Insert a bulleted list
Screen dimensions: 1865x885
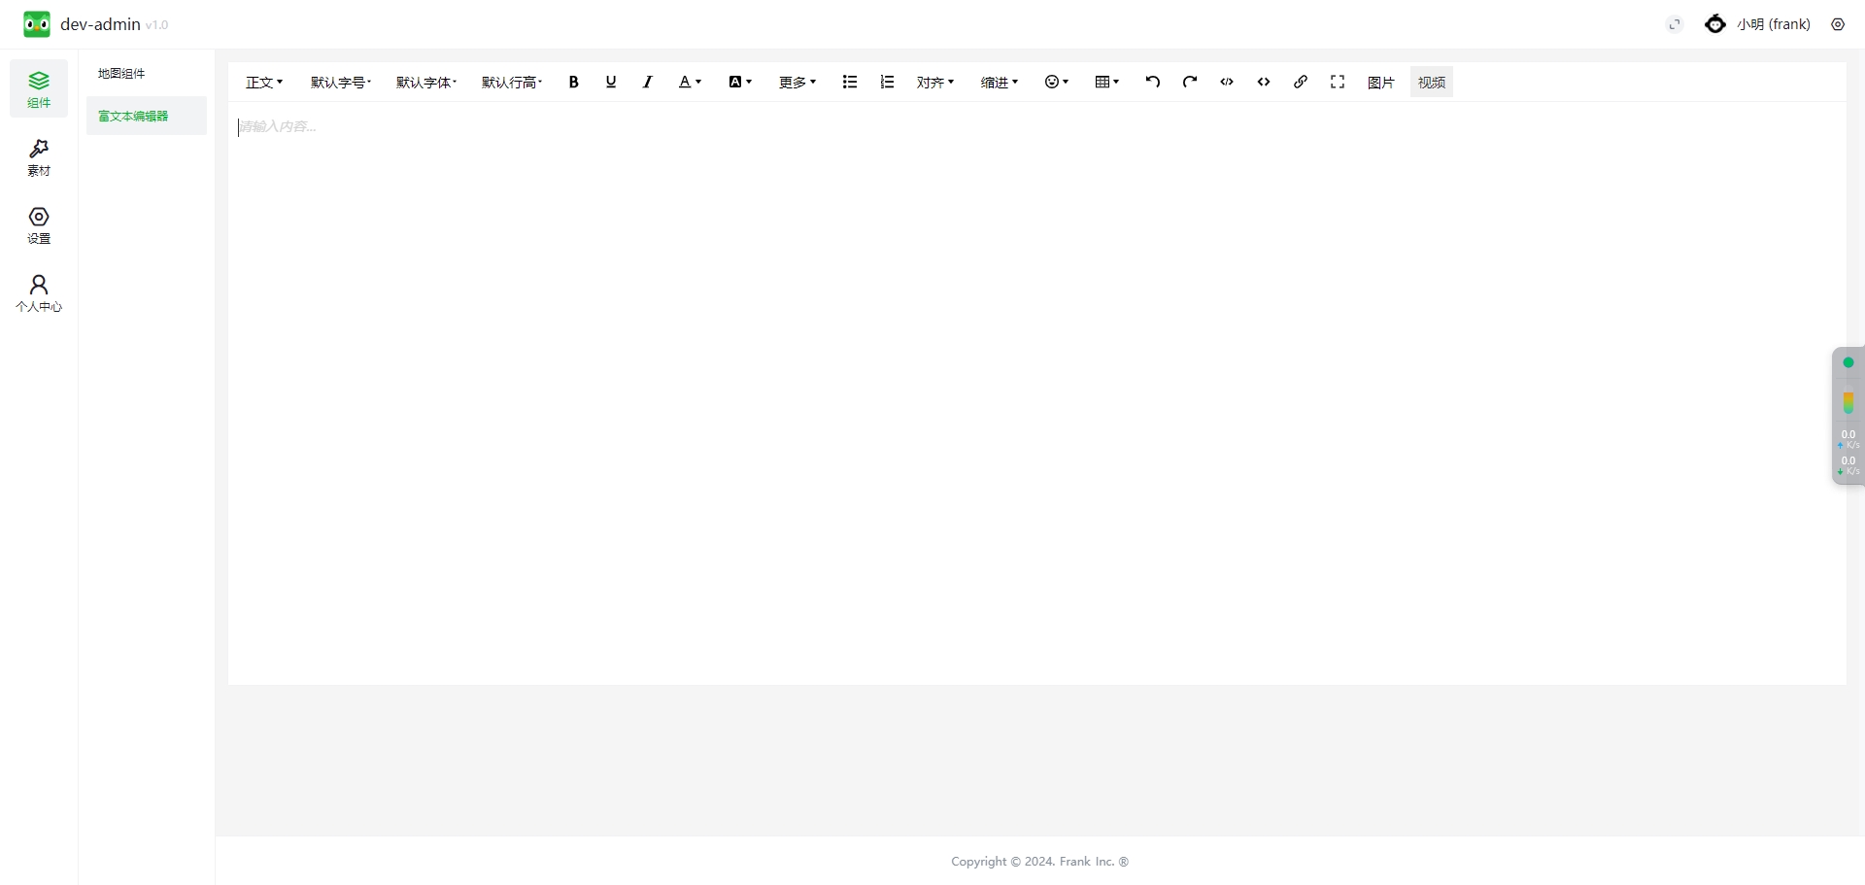(849, 83)
